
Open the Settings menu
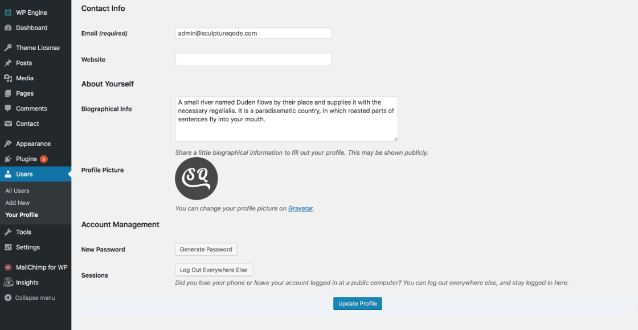28,247
